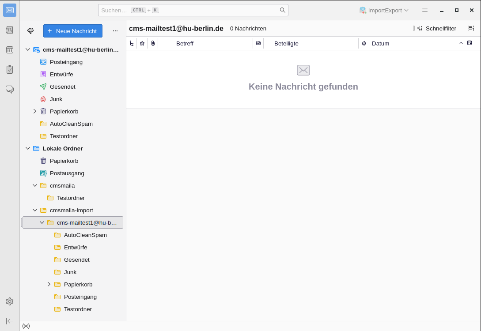Sort by starred column header
The height and width of the screenshot is (331, 481).
coord(142,43)
